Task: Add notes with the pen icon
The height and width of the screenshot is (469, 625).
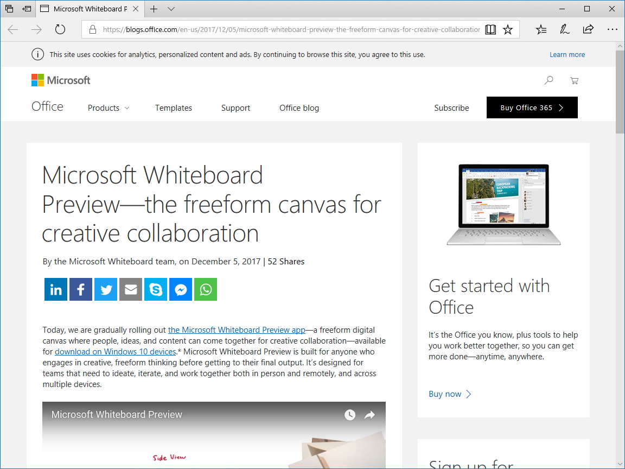Action: tap(564, 29)
